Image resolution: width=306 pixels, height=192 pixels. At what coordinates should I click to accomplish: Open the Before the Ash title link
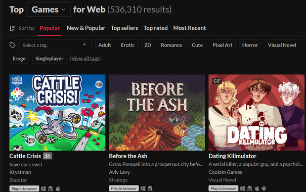(128, 156)
